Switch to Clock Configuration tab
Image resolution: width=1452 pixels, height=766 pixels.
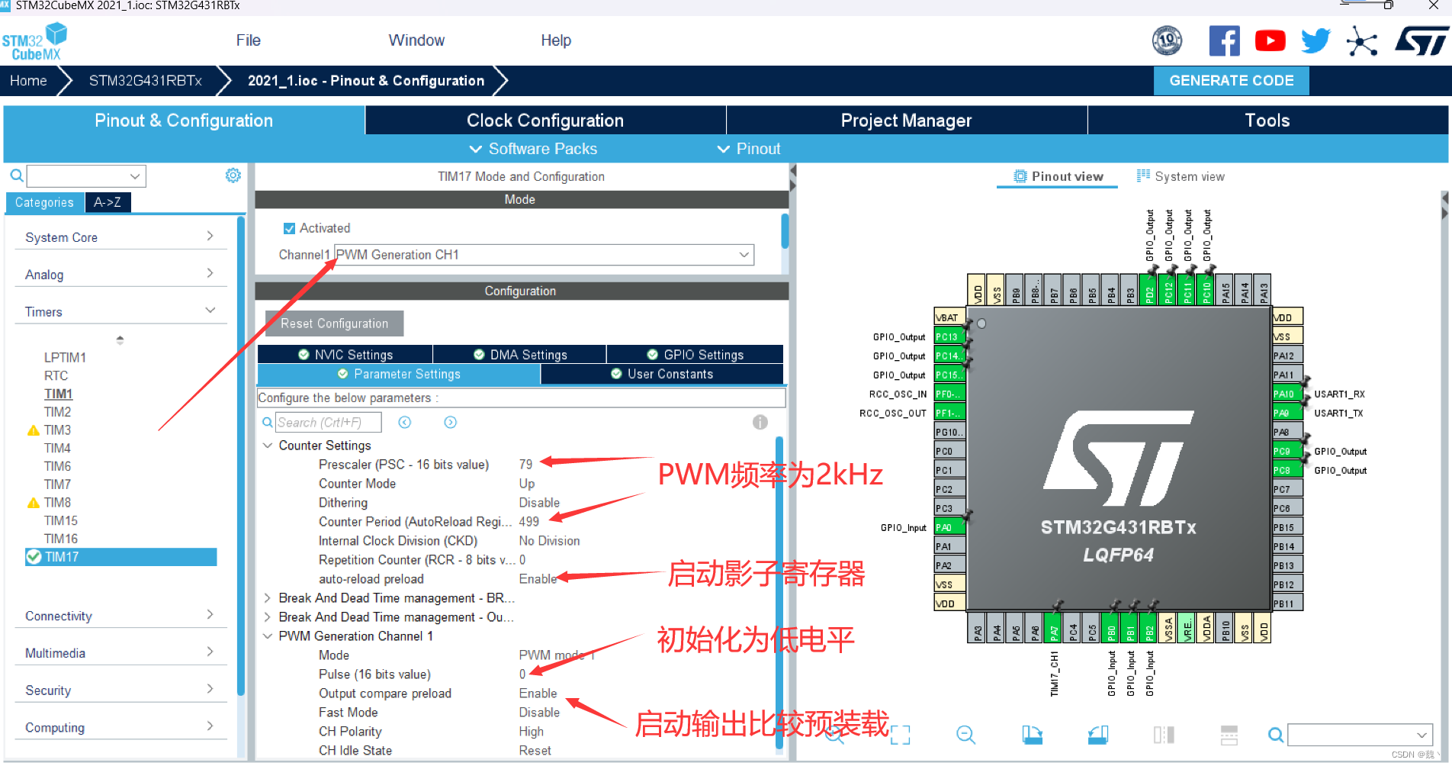pyautogui.click(x=545, y=121)
